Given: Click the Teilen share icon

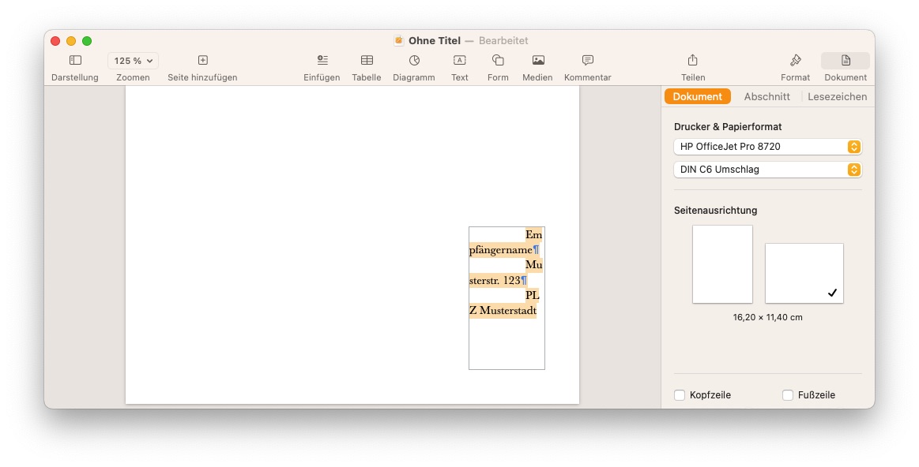Looking at the screenshot, I should pyautogui.click(x=692, y=61).
